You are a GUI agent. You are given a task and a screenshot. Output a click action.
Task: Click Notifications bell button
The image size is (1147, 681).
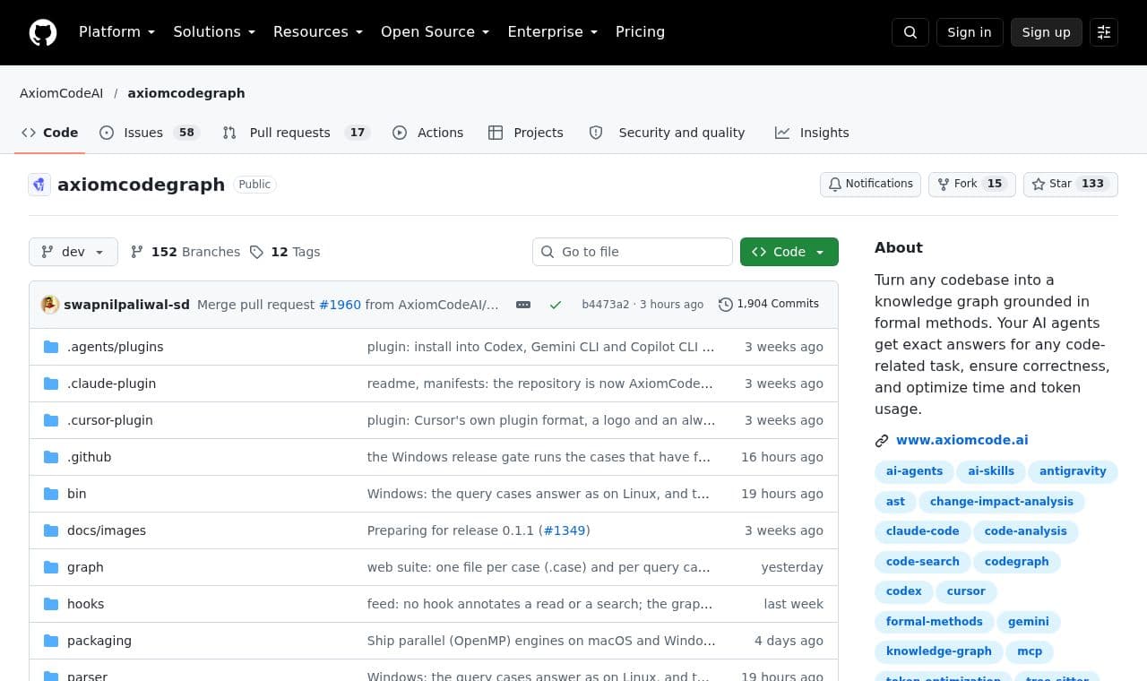coord(870,184)
